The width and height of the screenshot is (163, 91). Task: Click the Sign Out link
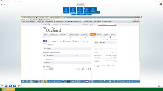[x=91, y=24]
